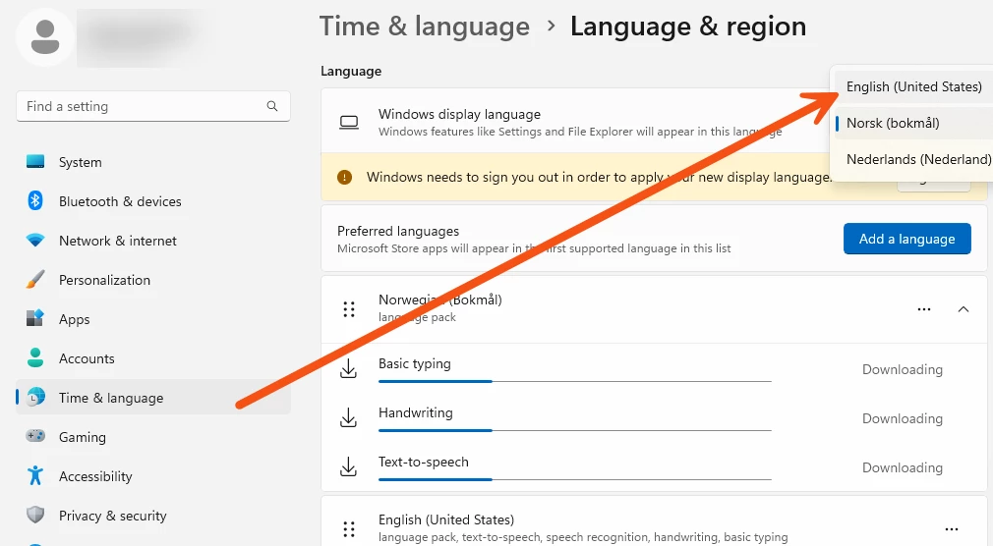Go back to Time & language breadcrumb
Image resolution: width=993 pixels, height=546 pixels.
[425, 27]
